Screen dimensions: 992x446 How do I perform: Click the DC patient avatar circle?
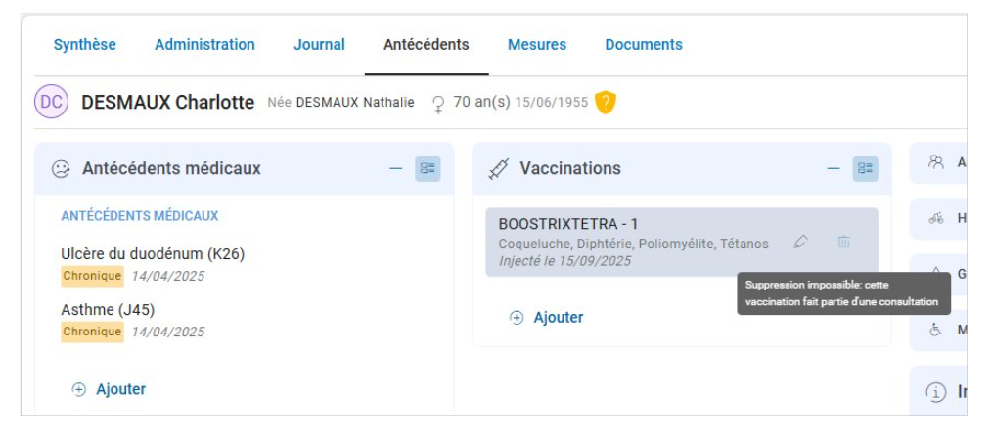click(51, 102)
